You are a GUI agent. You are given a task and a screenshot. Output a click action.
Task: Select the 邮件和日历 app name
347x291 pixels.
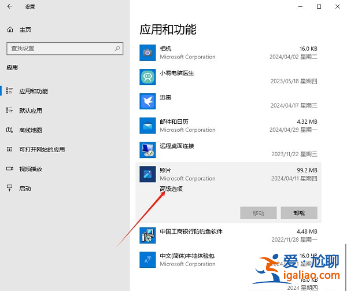click(174, 121)
